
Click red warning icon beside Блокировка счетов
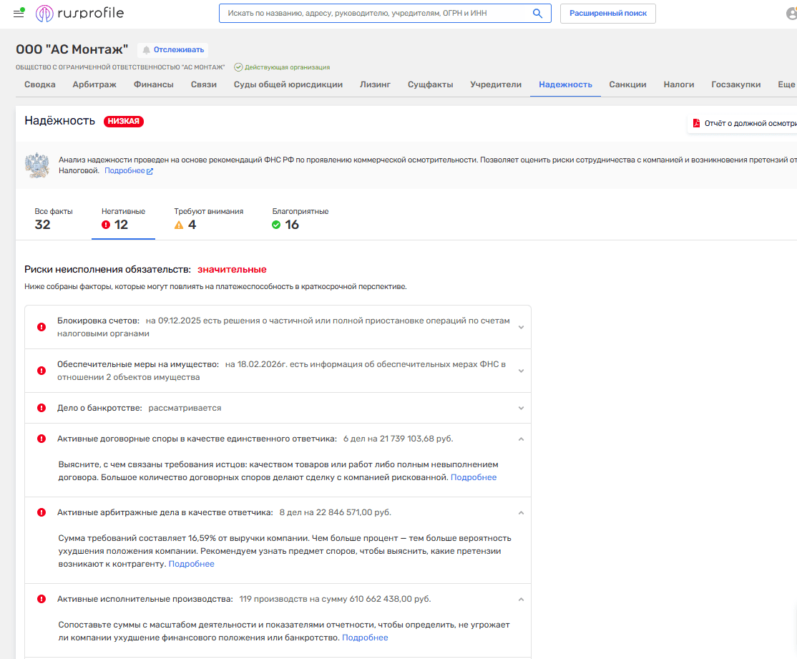pyautogui.click(x=41, y=327)
